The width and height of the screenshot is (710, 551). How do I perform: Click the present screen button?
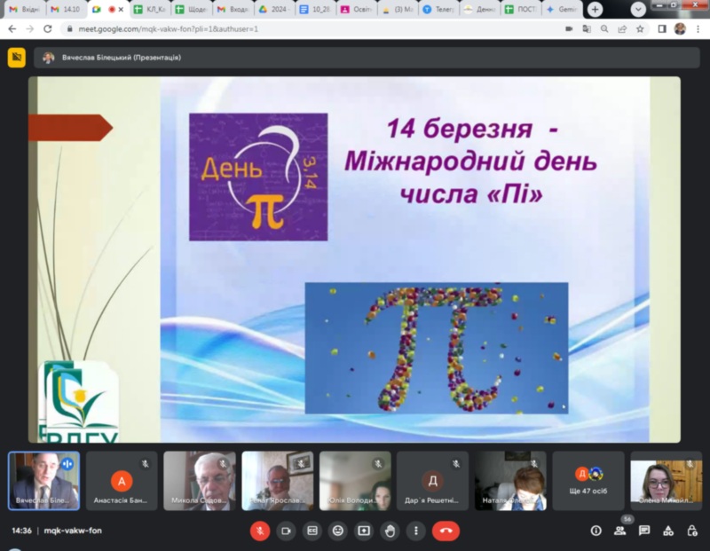pyautogui.click(x=363, y=531)
